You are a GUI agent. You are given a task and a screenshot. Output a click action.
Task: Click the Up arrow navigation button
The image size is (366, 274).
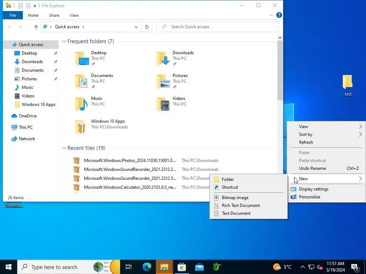[36, 27]
